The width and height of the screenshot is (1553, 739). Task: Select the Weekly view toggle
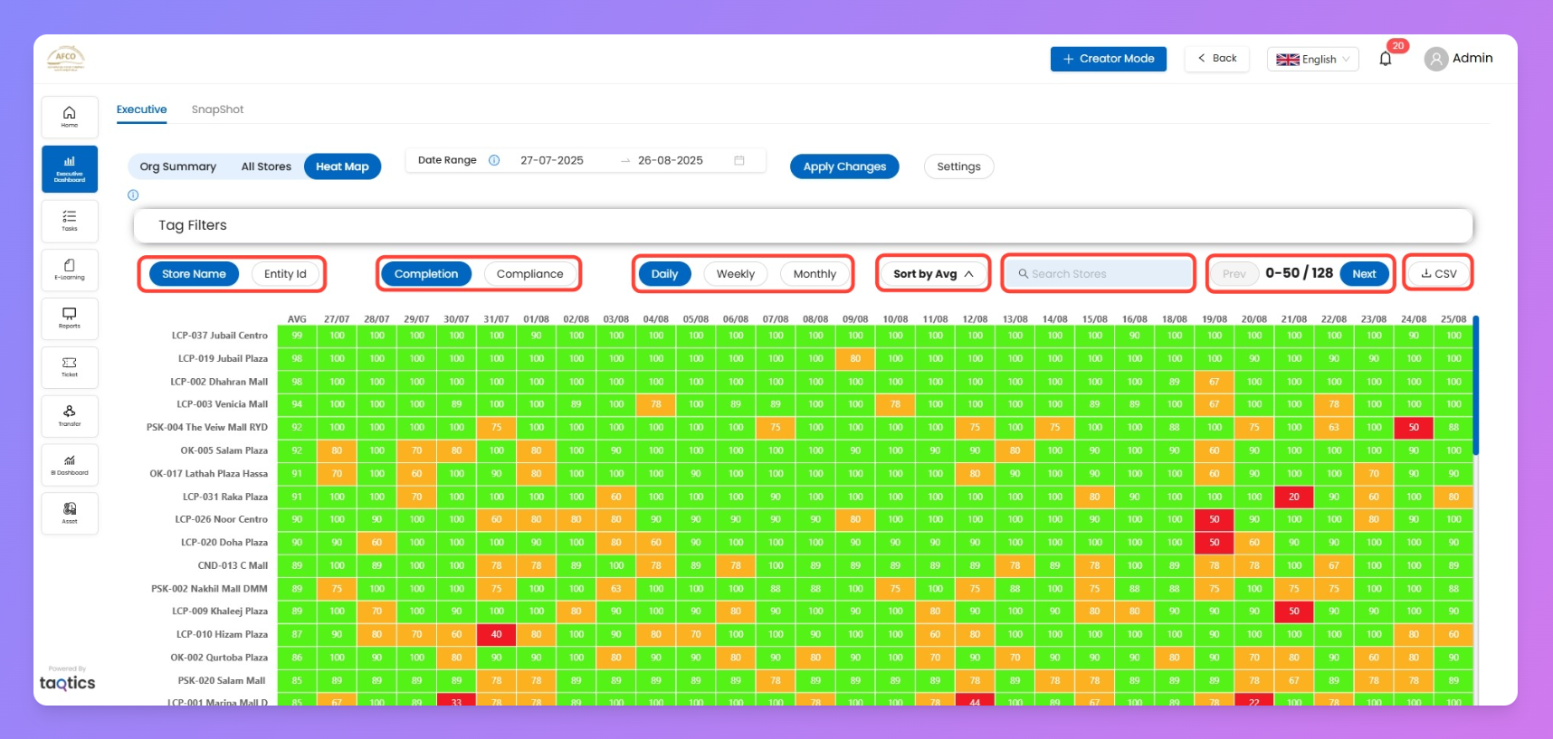(735, 274)
